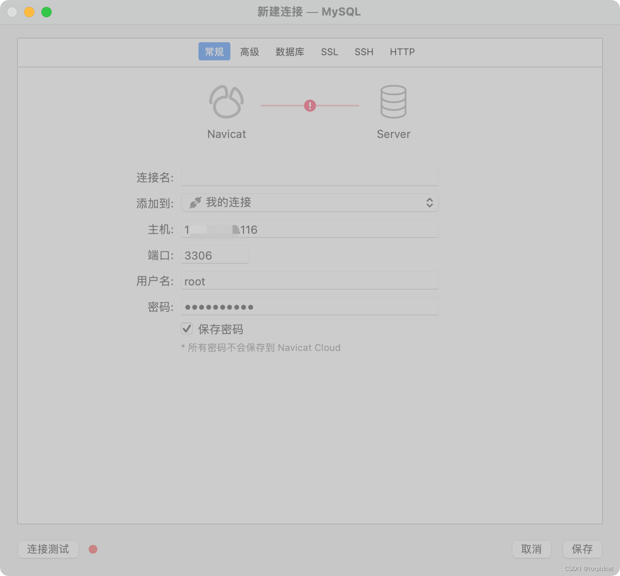This screenshot has height=576, width=620.
Task: Click the red connection error indicator
Action: pos(310,106)
